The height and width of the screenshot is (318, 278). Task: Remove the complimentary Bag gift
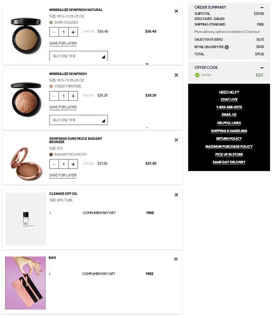point(176,259)
